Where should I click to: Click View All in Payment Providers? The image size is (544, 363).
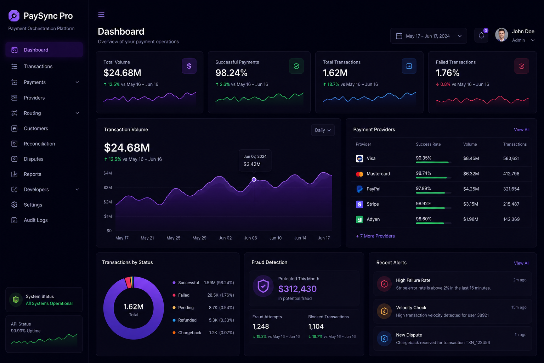[522, 130]
